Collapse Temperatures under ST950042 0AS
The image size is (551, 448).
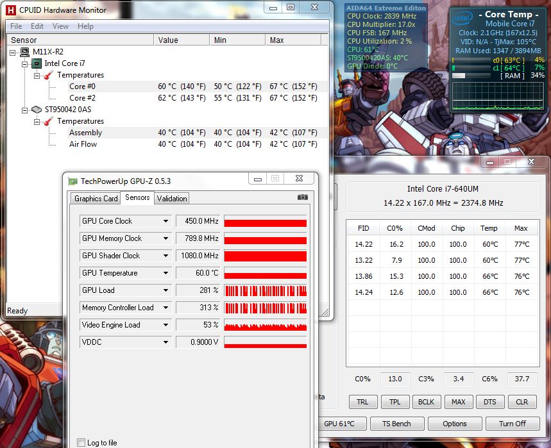click(37, 122)
